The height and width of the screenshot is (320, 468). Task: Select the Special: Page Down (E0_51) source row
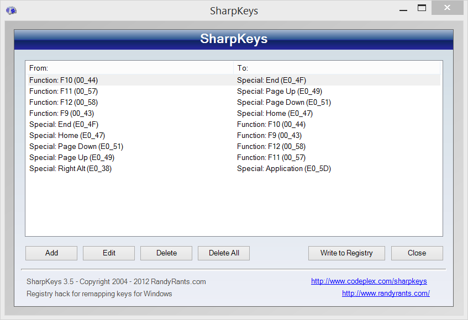pyautogui.click(x=76, y=146)
